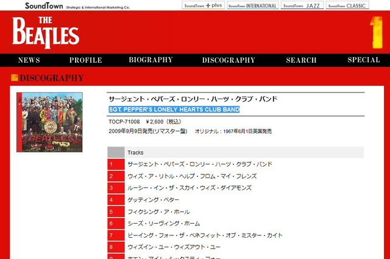
Task: Click the highlighted SGT. PEPPER'S LONELY HEARTS CLUB BAND title
Action: [x=174, y=109]
